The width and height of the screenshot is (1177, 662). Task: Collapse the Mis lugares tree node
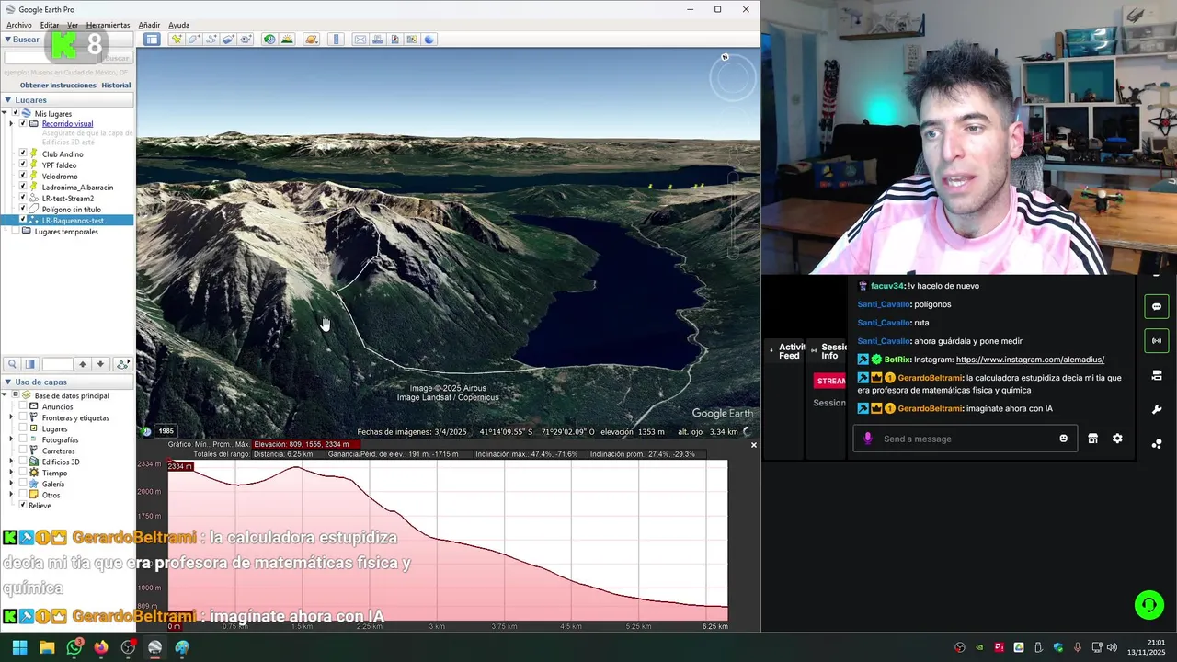(4, 113)
